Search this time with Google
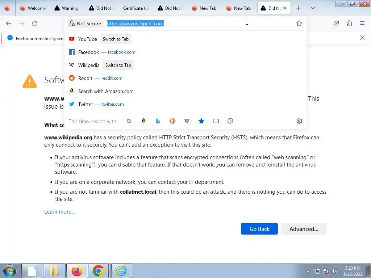Screen dimensions: 371x278 (x=129, y=121)
